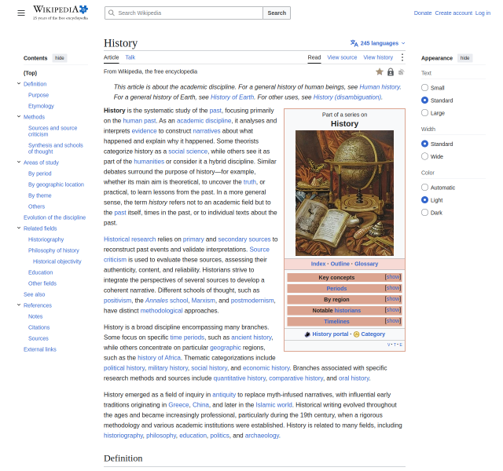Open the Islamic world link
The height and width of the screenshot is (471, 503).
[274, 405]
